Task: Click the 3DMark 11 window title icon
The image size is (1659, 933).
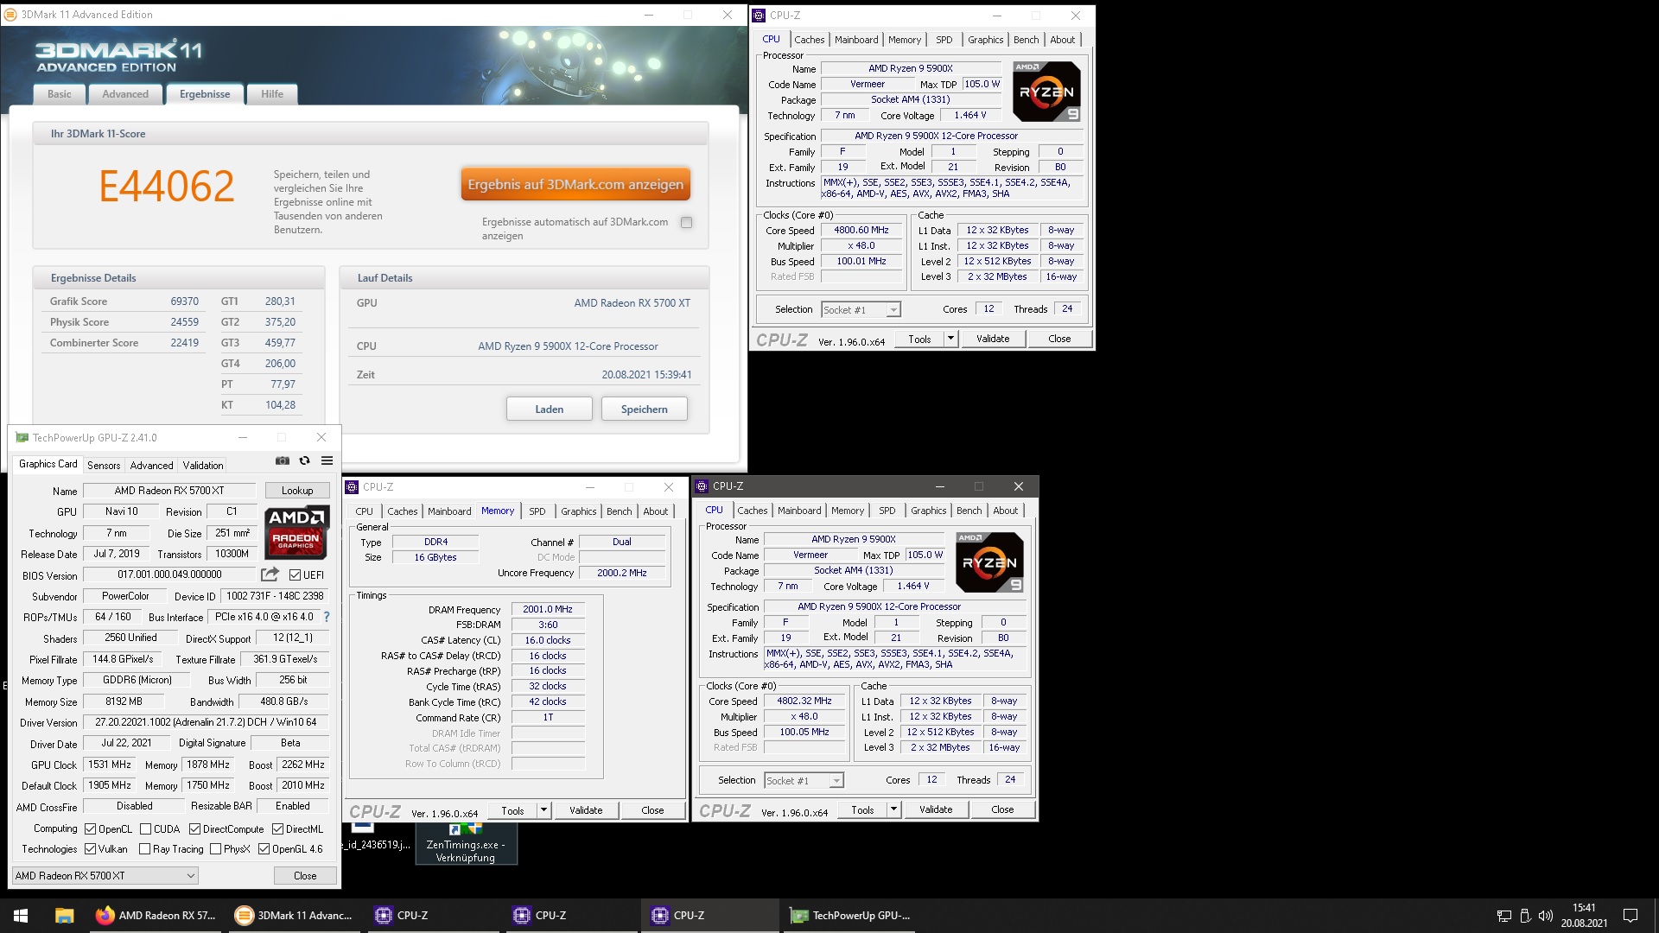Action: tap(10, 15)
